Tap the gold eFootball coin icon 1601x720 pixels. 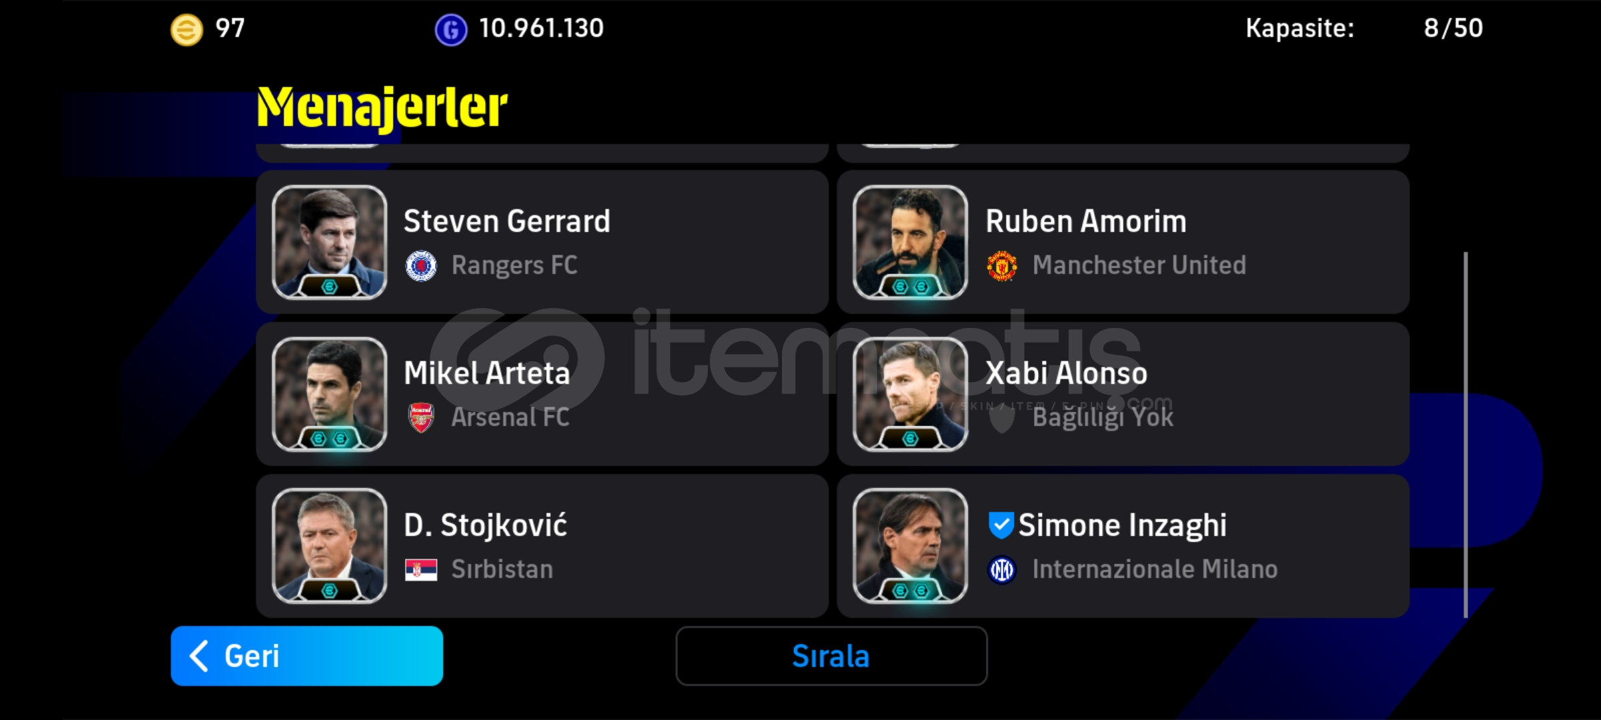[187, 29]
